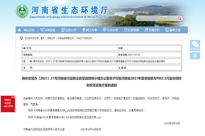Go to the 廉政之窗 section

pyautogui.click(x=175, y=30)
